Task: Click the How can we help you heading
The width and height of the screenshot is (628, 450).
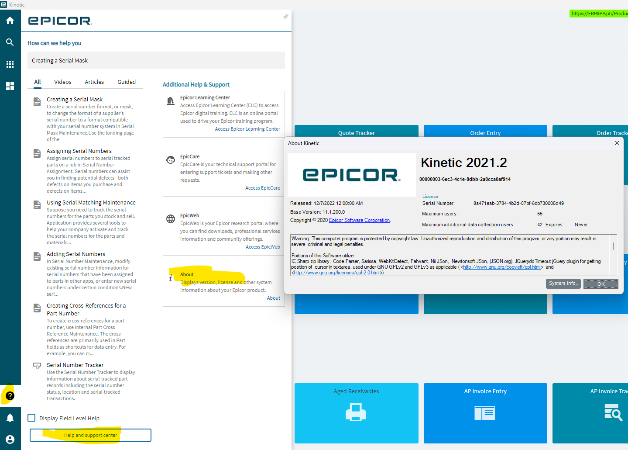Action: pos(54,43)
